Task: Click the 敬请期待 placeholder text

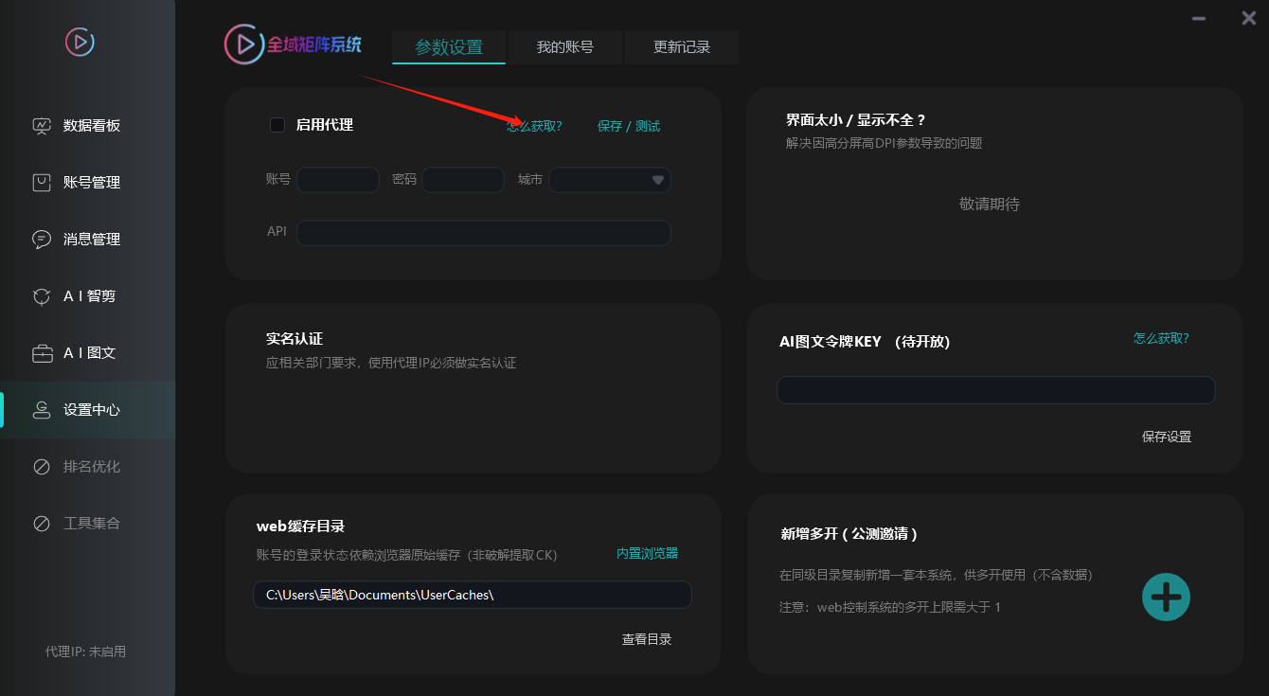Action: click(990, 204)
